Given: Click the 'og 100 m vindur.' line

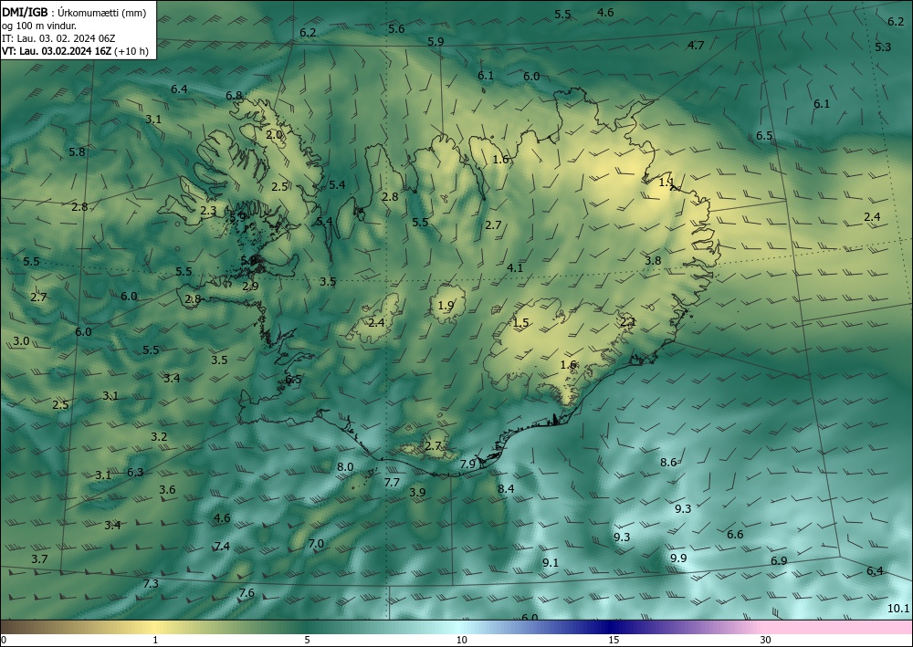Looking at the screenshot, I should pos(39,26).
